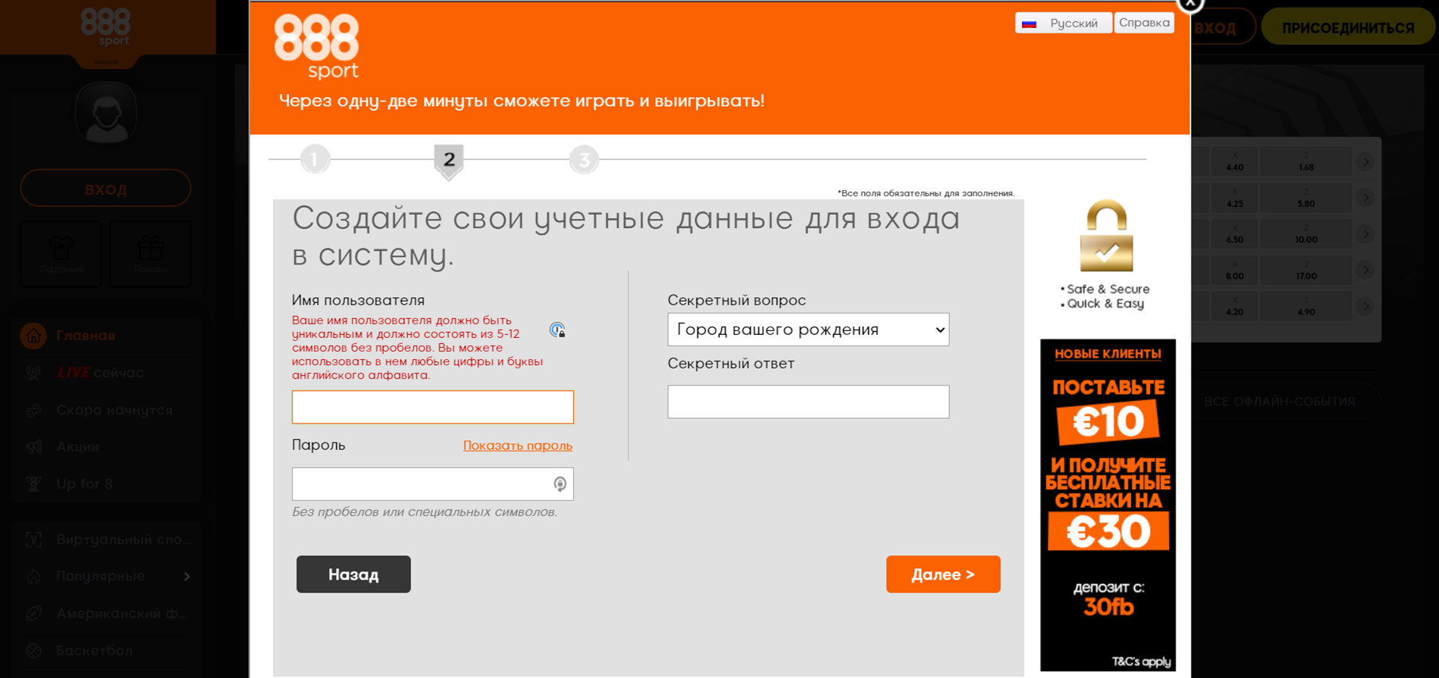The height and width of the screenshot is (678, 1439).
Task: Click the 888sport logo in dialog header
Action: click(x=316, y=47)
